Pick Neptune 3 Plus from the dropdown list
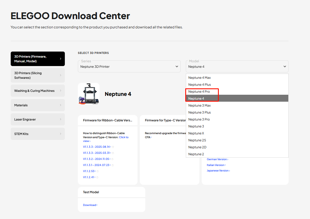Screen dimensions: 310x219 tap(199, 112)
